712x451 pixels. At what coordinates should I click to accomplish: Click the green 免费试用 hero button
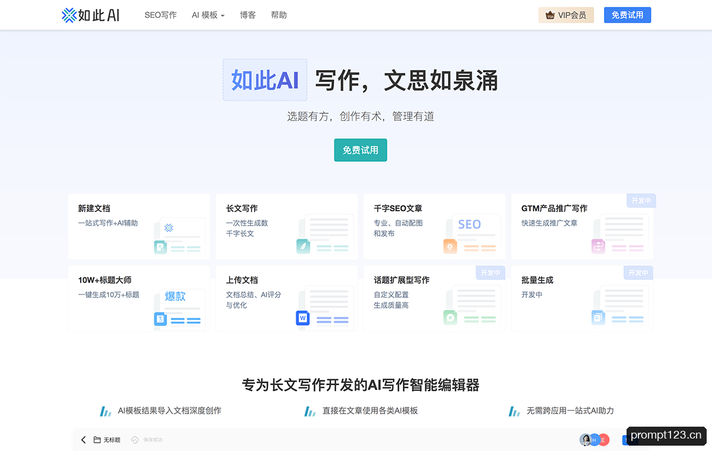click(x=361, y=150)
